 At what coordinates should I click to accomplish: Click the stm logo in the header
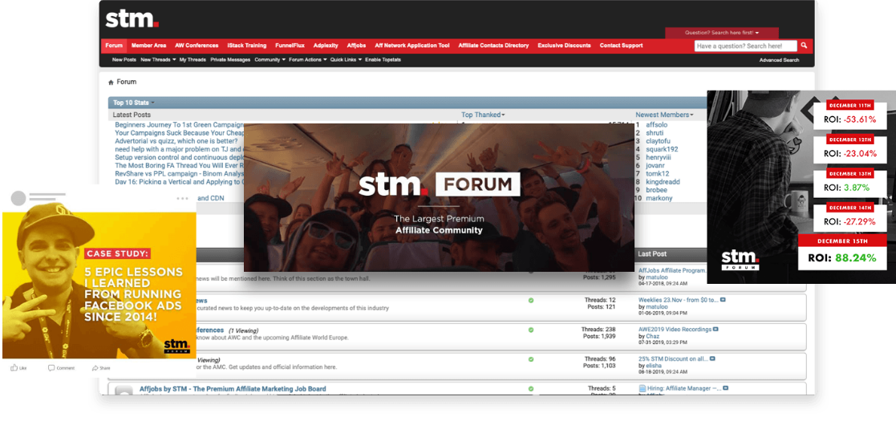pos(132,18)
